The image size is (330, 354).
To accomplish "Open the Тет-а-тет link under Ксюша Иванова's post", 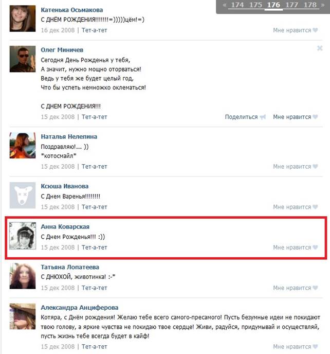I will click(94, 207).
